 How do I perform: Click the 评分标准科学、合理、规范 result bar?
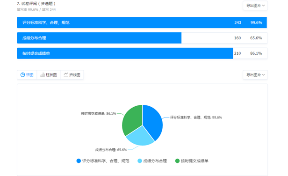pos(142,22)
